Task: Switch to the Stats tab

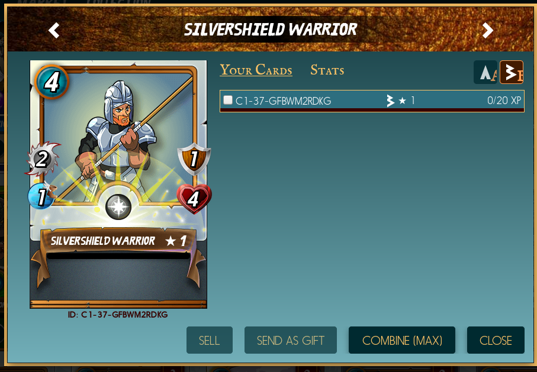Action: [327, 70]
